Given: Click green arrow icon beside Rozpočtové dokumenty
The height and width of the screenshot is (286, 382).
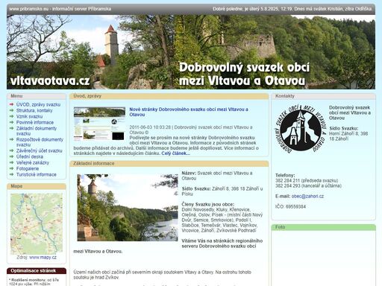Looking at the screenshot, I should tap(11, 139).
